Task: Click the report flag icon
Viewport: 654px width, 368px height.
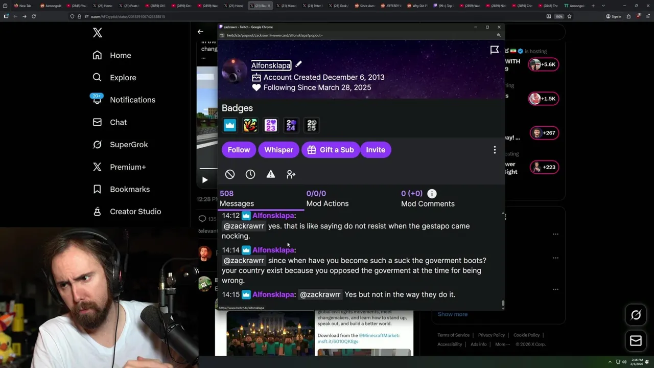Action: pos(495,50)
